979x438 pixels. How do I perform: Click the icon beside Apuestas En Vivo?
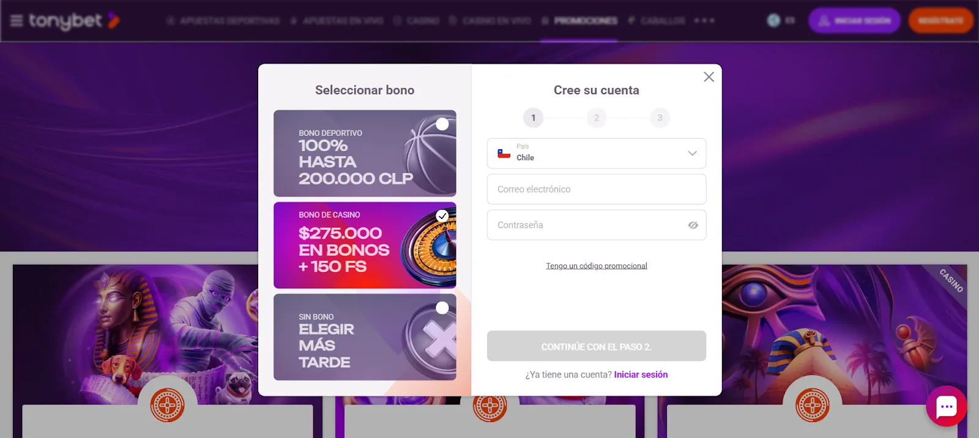point(294,20)
